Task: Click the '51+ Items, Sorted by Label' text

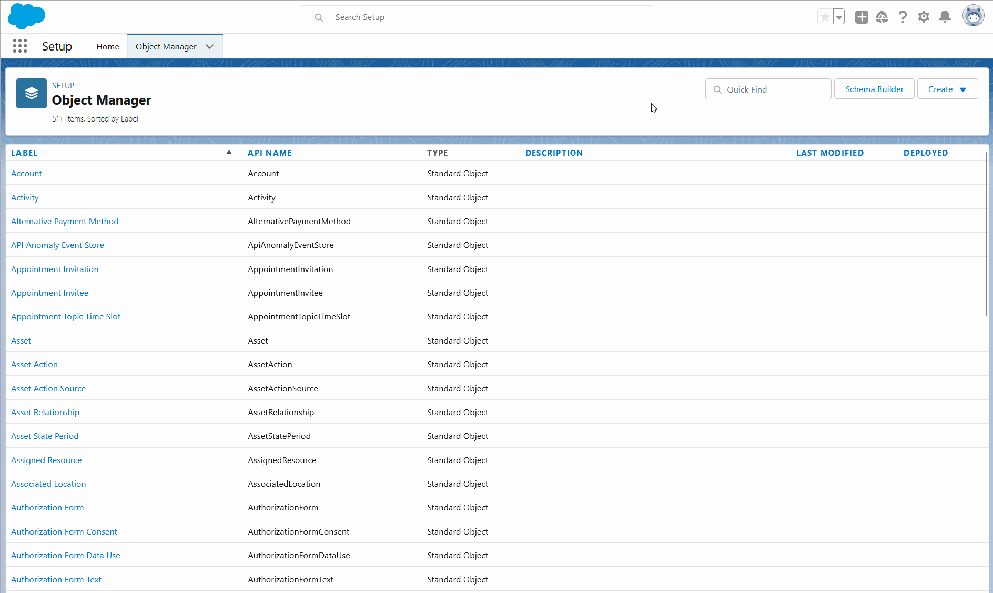Action: [x=95, y=119]
